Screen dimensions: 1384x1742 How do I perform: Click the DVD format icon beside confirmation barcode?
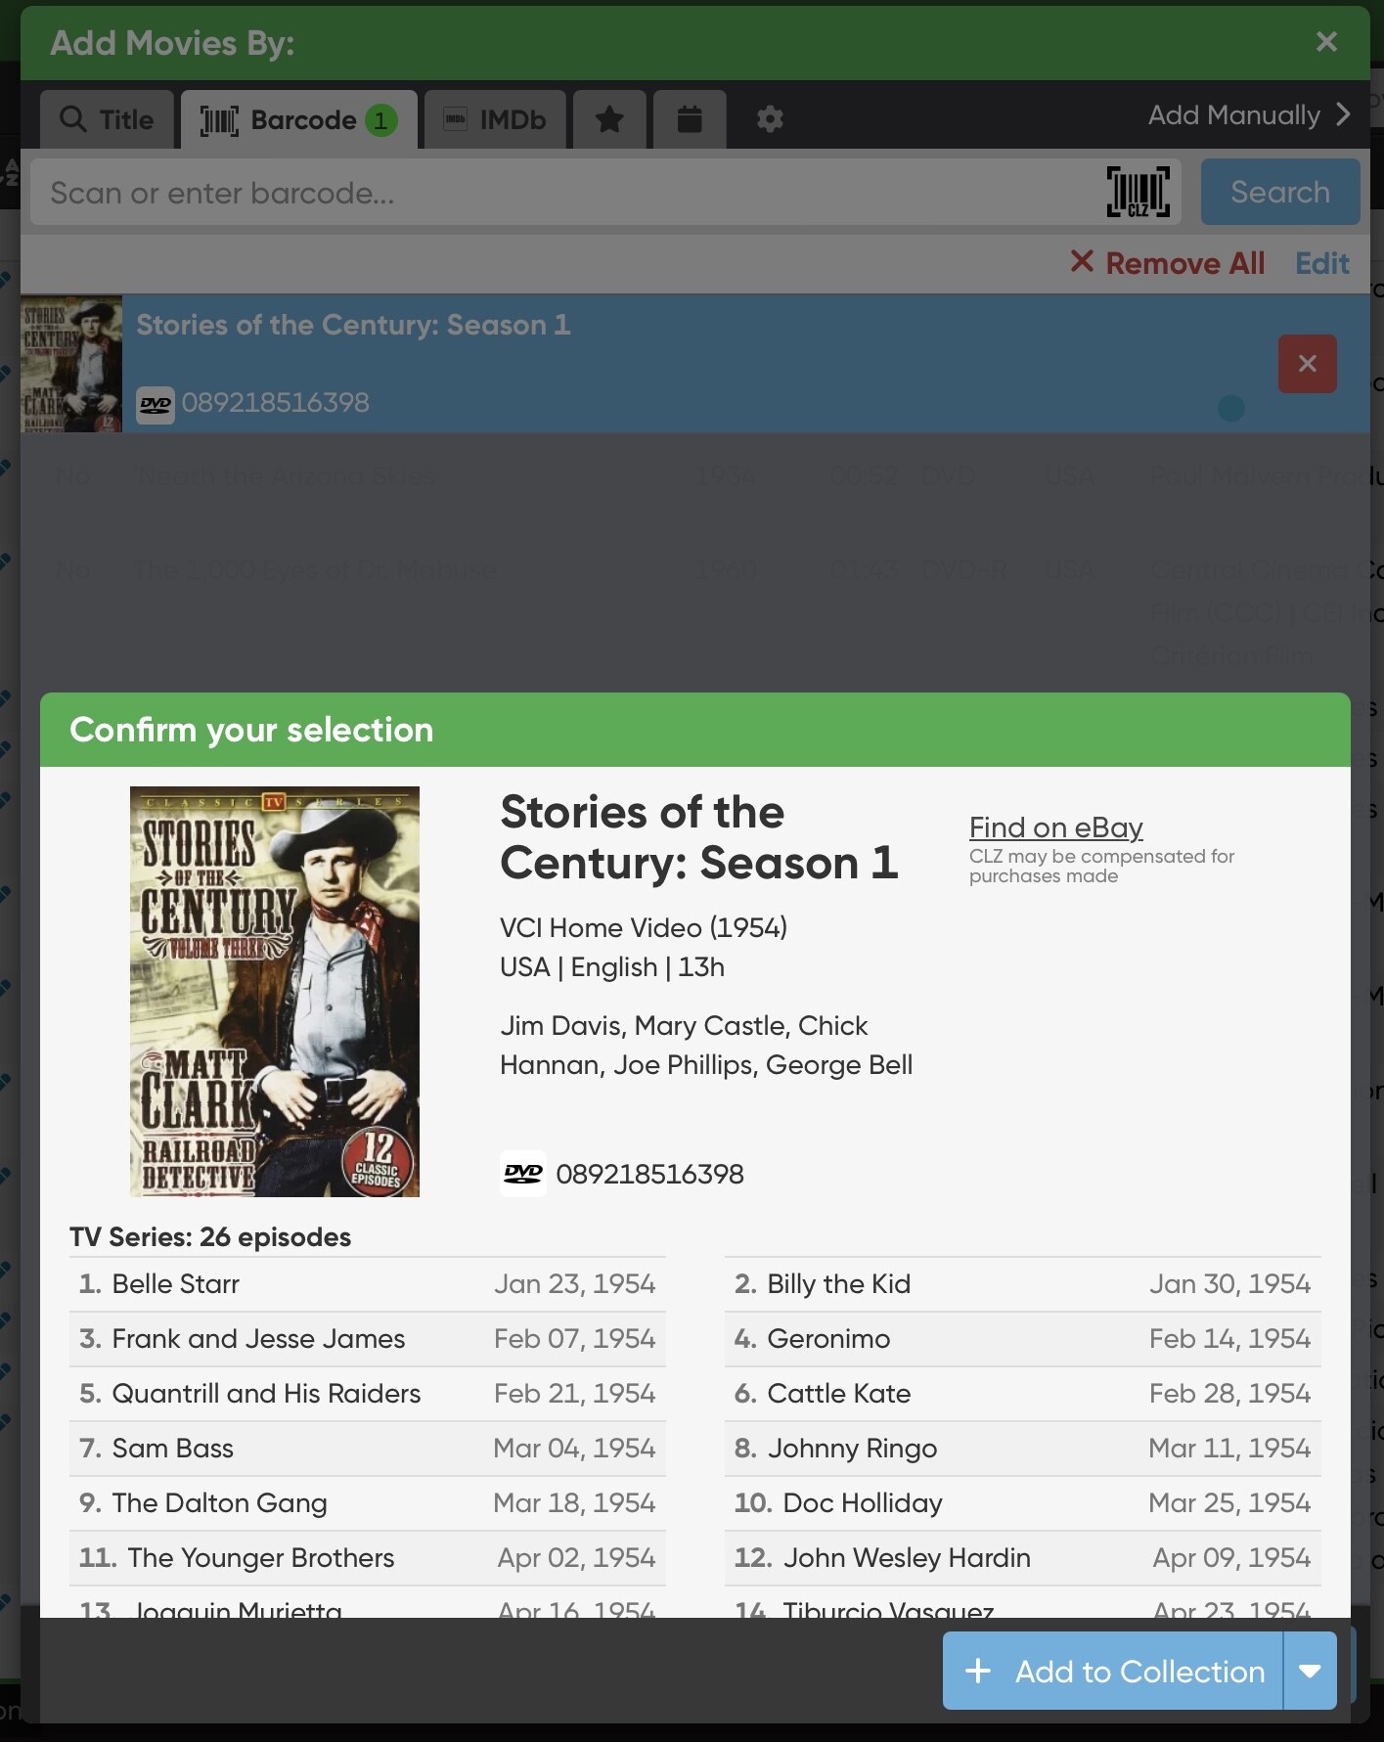pos(523,1174)
